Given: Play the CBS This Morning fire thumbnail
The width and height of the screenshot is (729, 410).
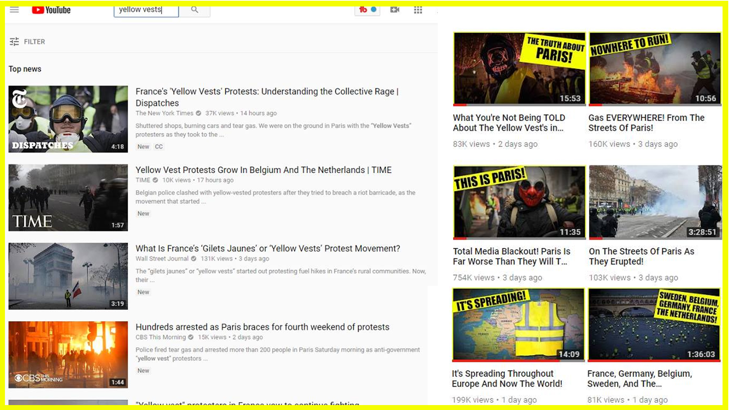Looking at the screenshot, I should (68, 355).
